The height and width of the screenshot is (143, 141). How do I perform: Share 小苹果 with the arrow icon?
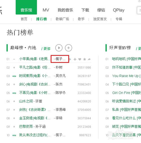89,59
